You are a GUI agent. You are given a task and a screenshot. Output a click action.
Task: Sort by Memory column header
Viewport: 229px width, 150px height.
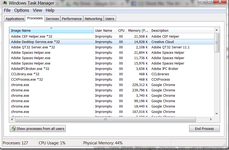pos(138,30)
